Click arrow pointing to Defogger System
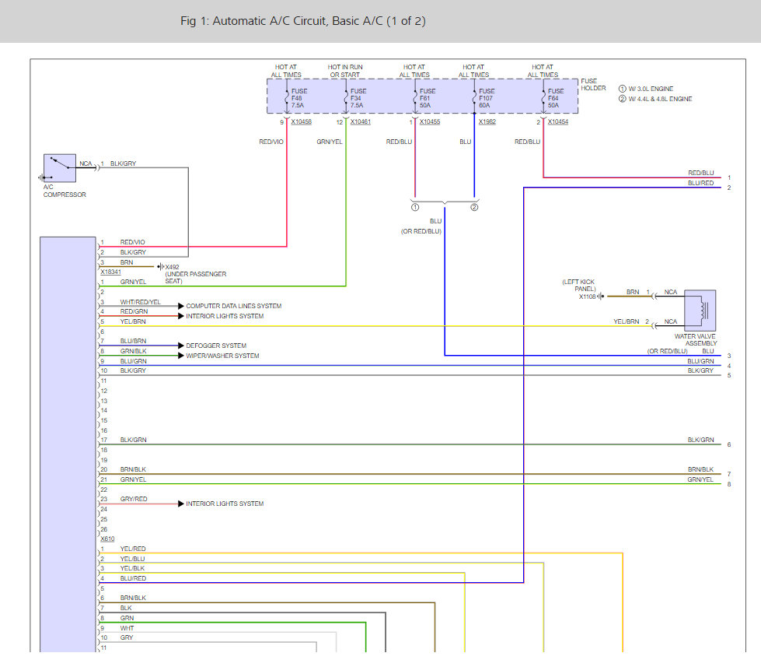Screen dimensions: 761x660 pos(181,346)
